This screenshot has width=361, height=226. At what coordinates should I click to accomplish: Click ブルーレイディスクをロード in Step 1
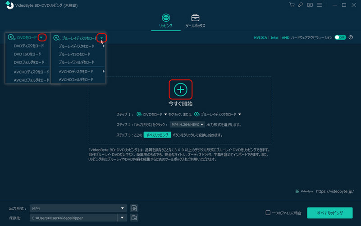[215, 114]
